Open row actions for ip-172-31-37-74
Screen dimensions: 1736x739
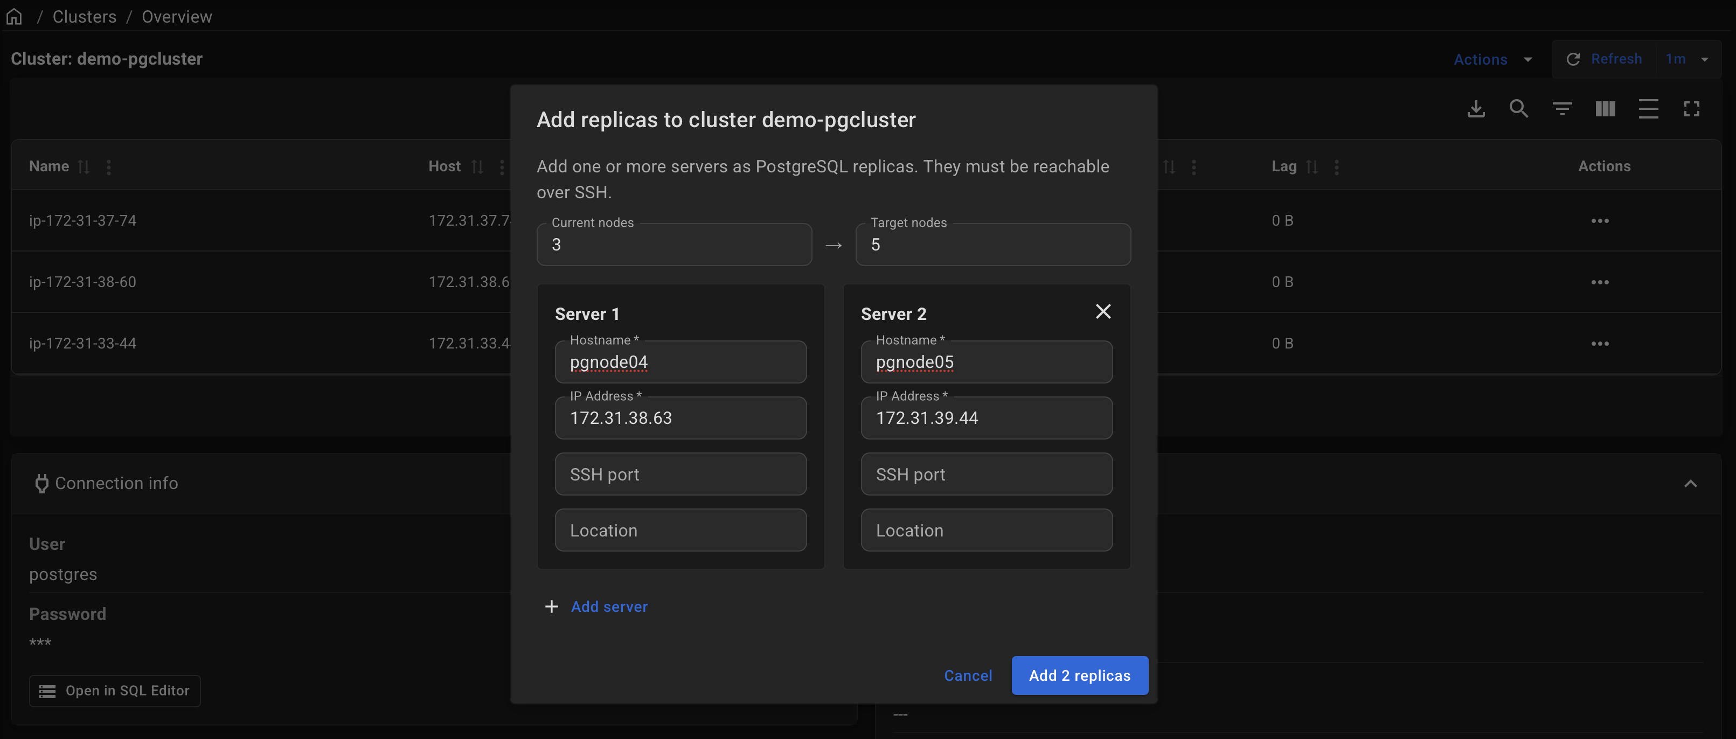[x=1600, y=221]
